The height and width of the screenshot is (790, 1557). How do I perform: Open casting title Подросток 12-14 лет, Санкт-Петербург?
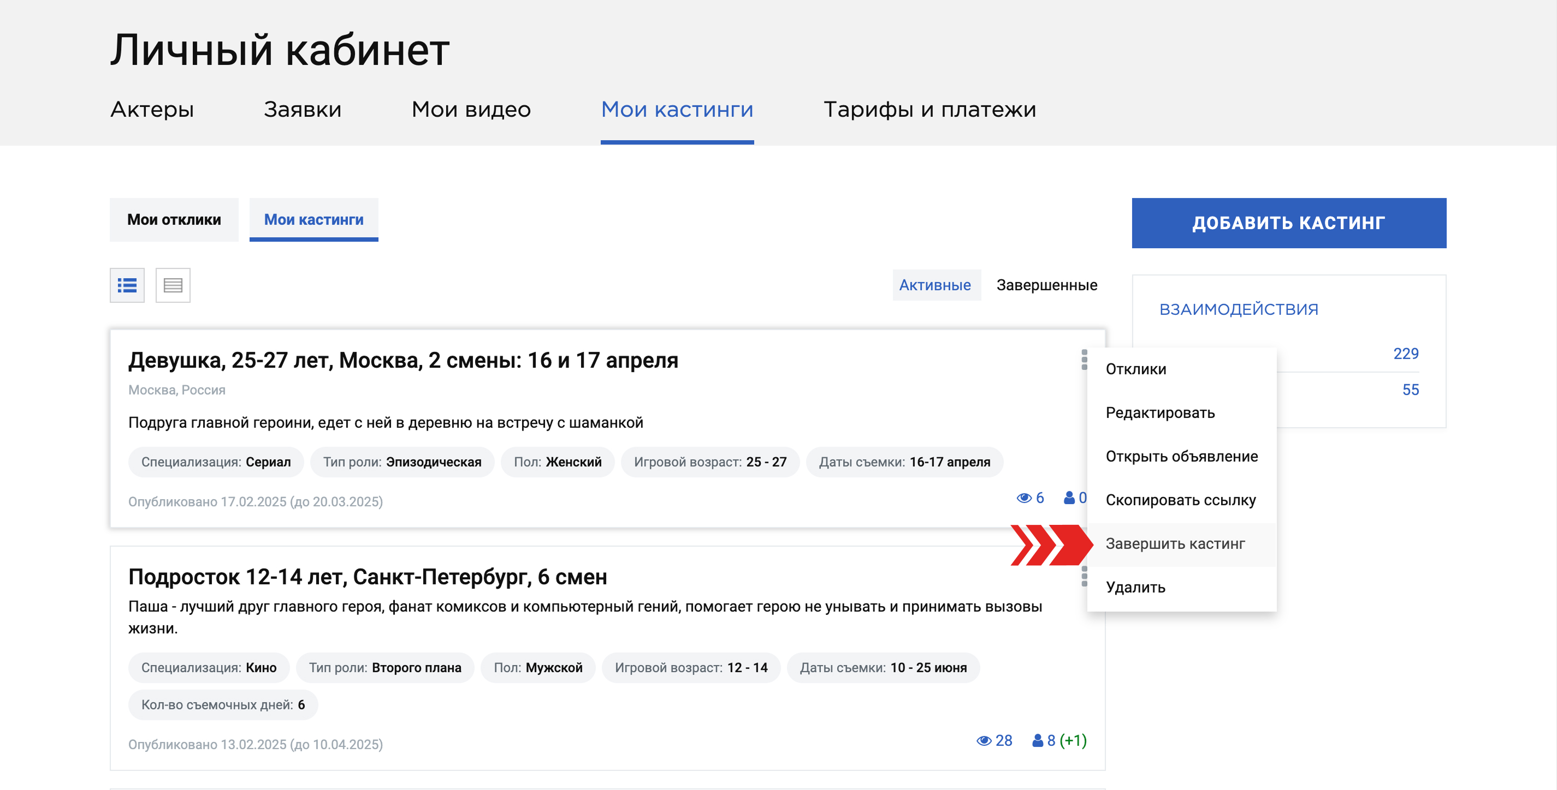coord(368,577)
